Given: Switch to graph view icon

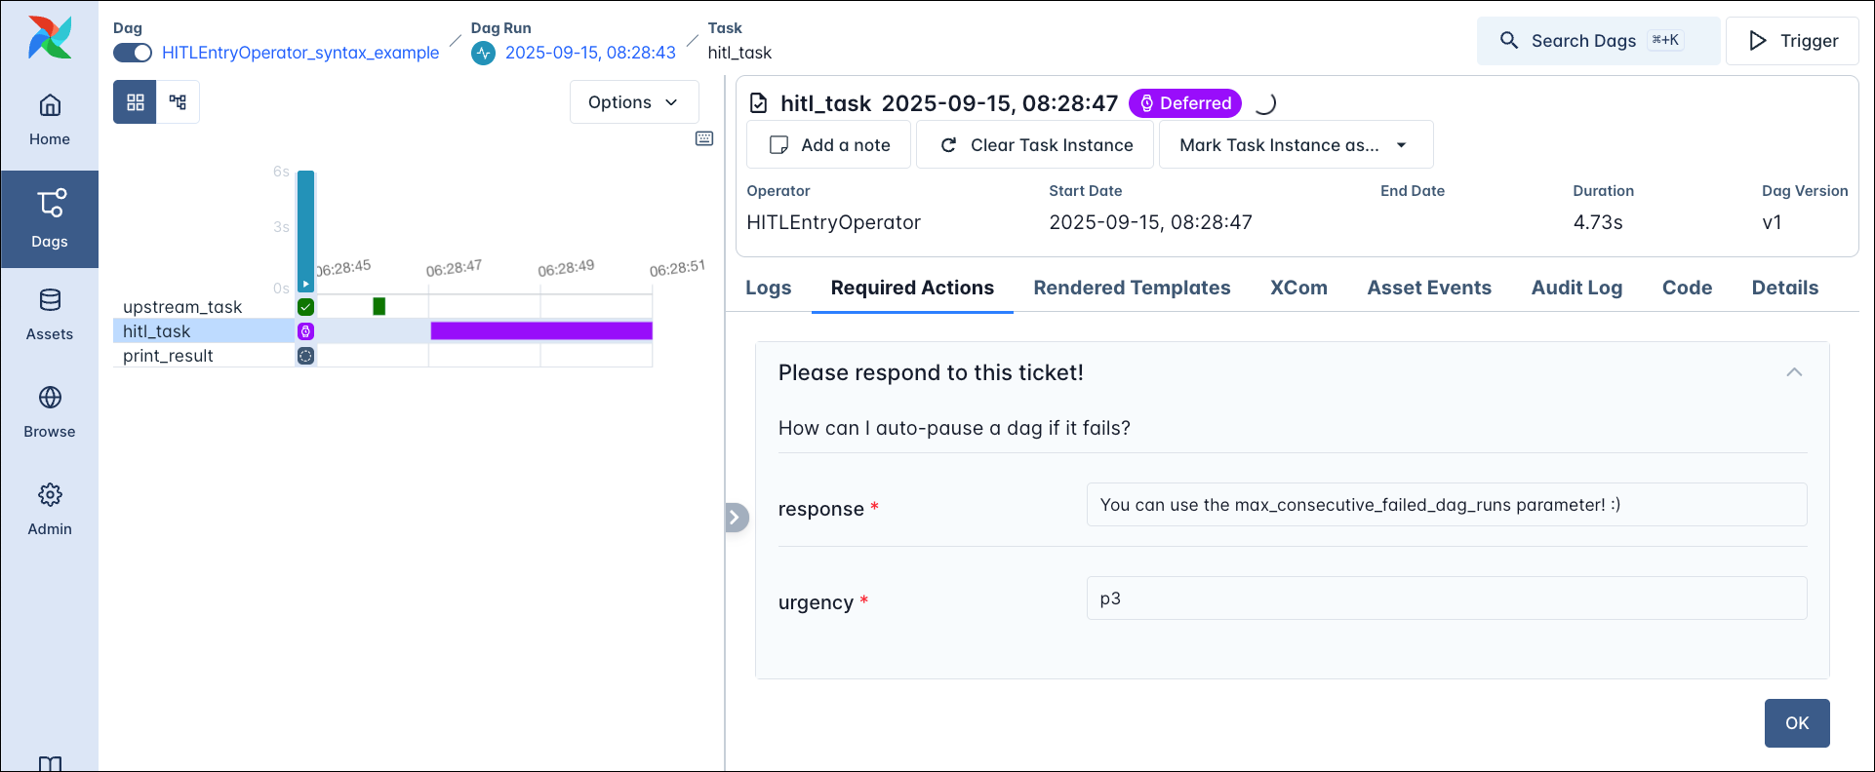Looking at the screenshot, I should pyautogui.click(x=178, y=102).
